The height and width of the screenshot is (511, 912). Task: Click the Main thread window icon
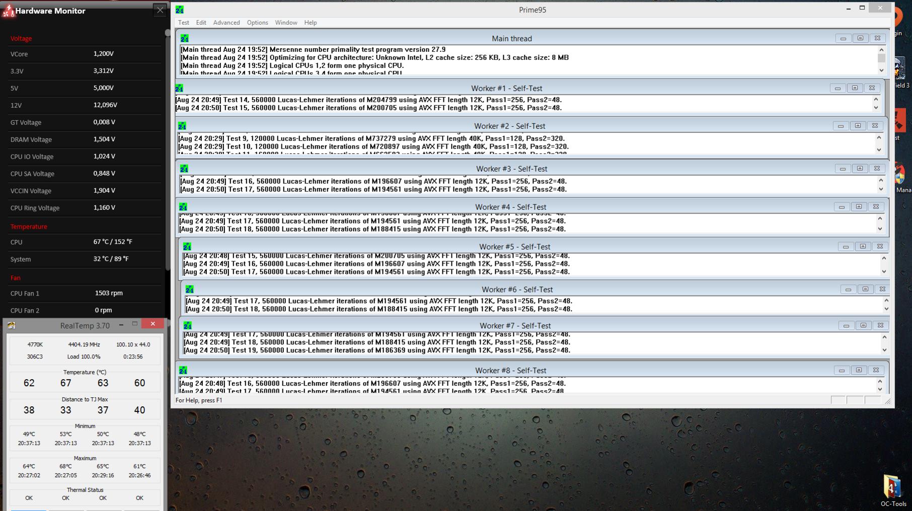185,38
